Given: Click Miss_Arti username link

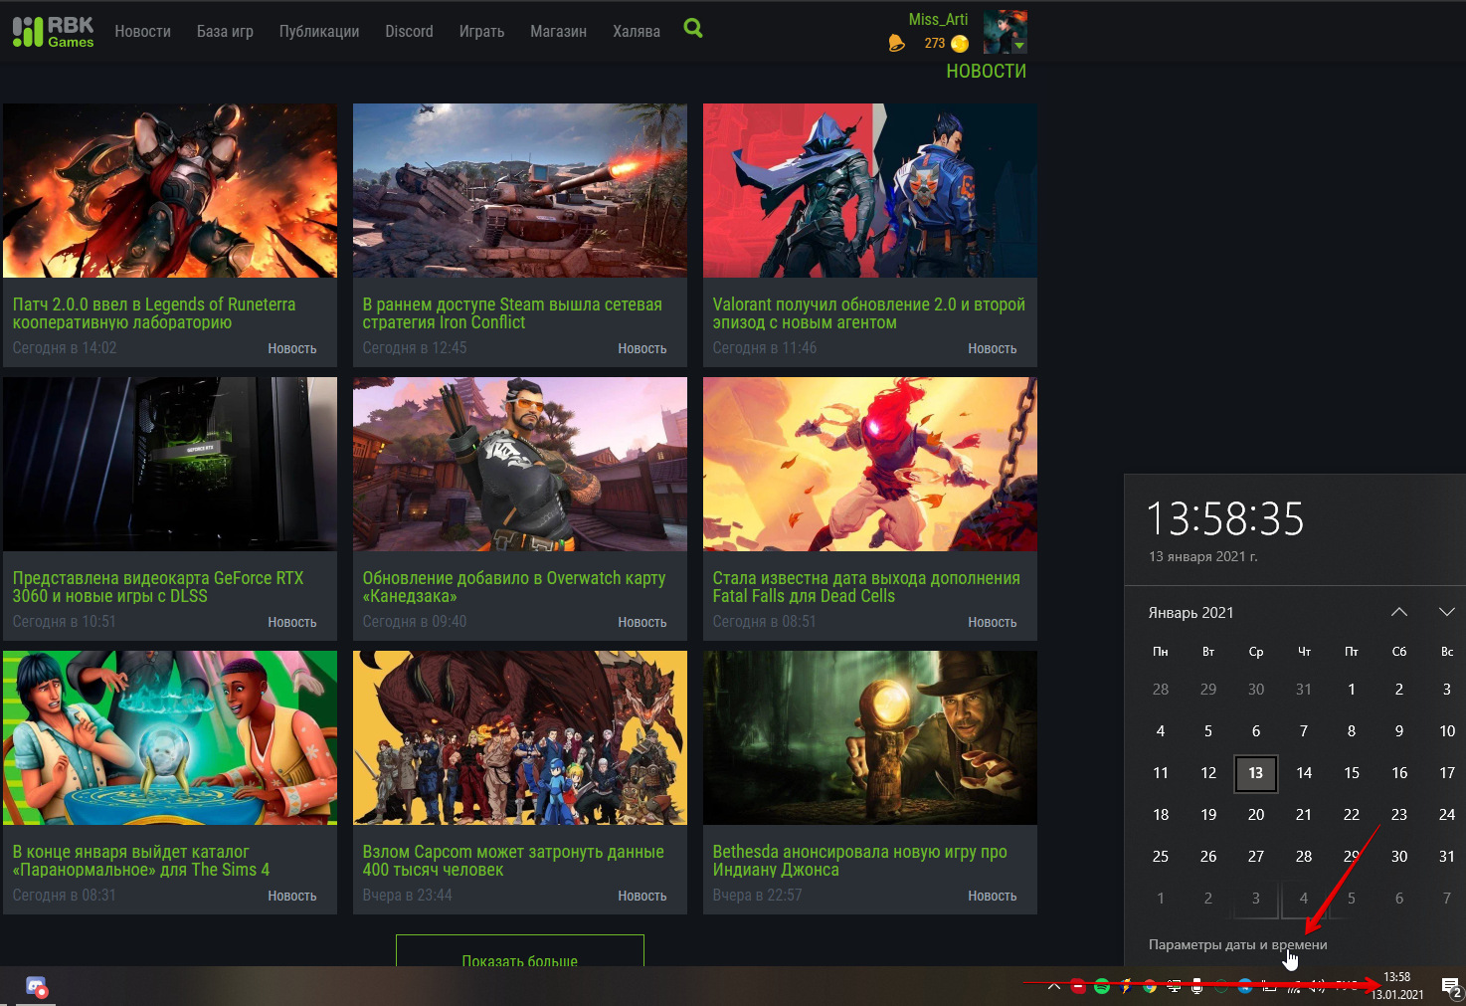Looking at the screenshot, I should click(x=938, y=19).
